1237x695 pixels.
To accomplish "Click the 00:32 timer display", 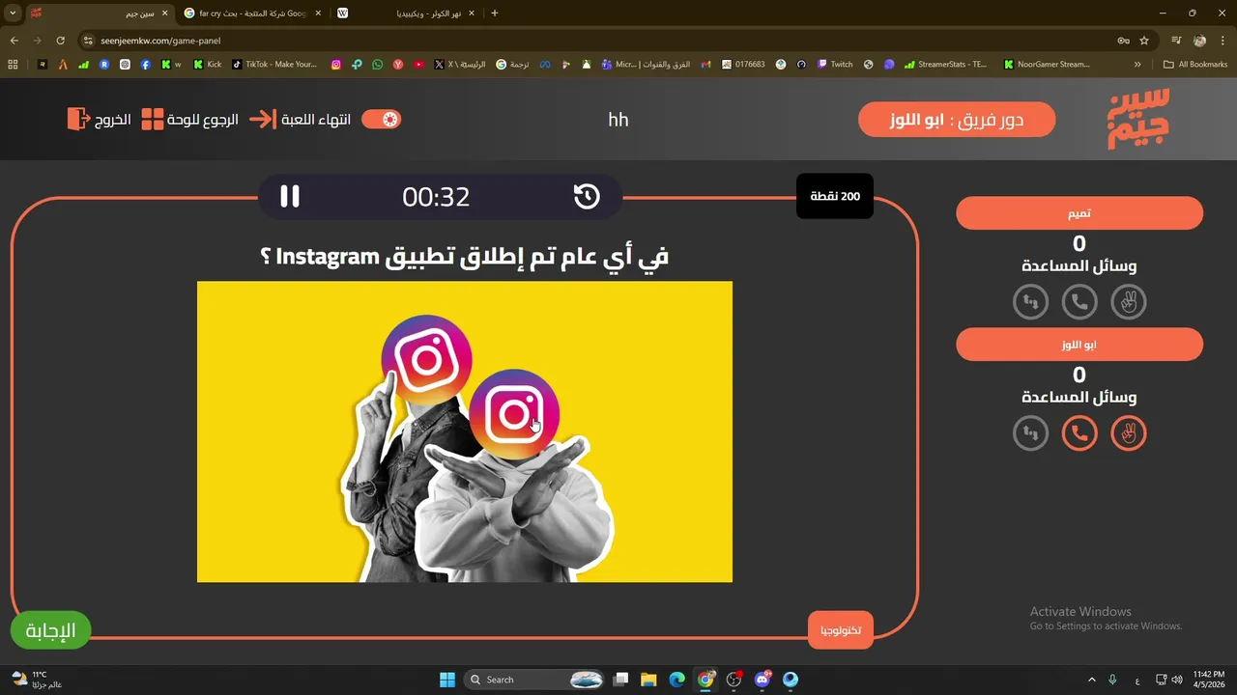I will (436, 197).
